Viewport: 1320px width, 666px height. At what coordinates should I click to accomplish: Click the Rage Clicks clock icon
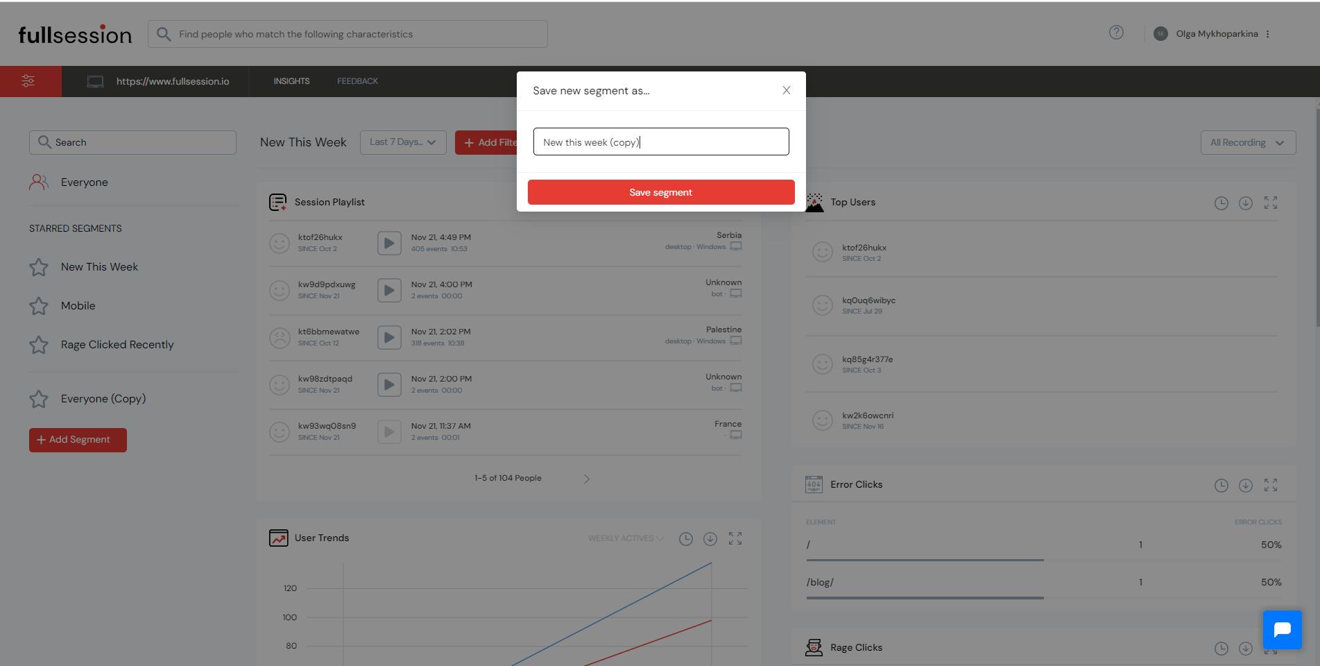click(1222, 649)
